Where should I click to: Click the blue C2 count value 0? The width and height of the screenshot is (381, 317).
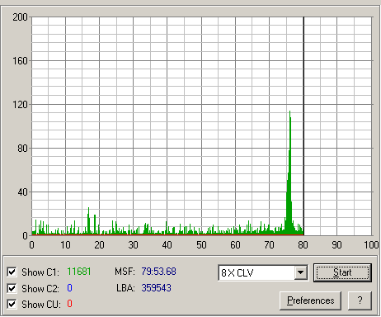pyautogui.click(x=69, y=288)
